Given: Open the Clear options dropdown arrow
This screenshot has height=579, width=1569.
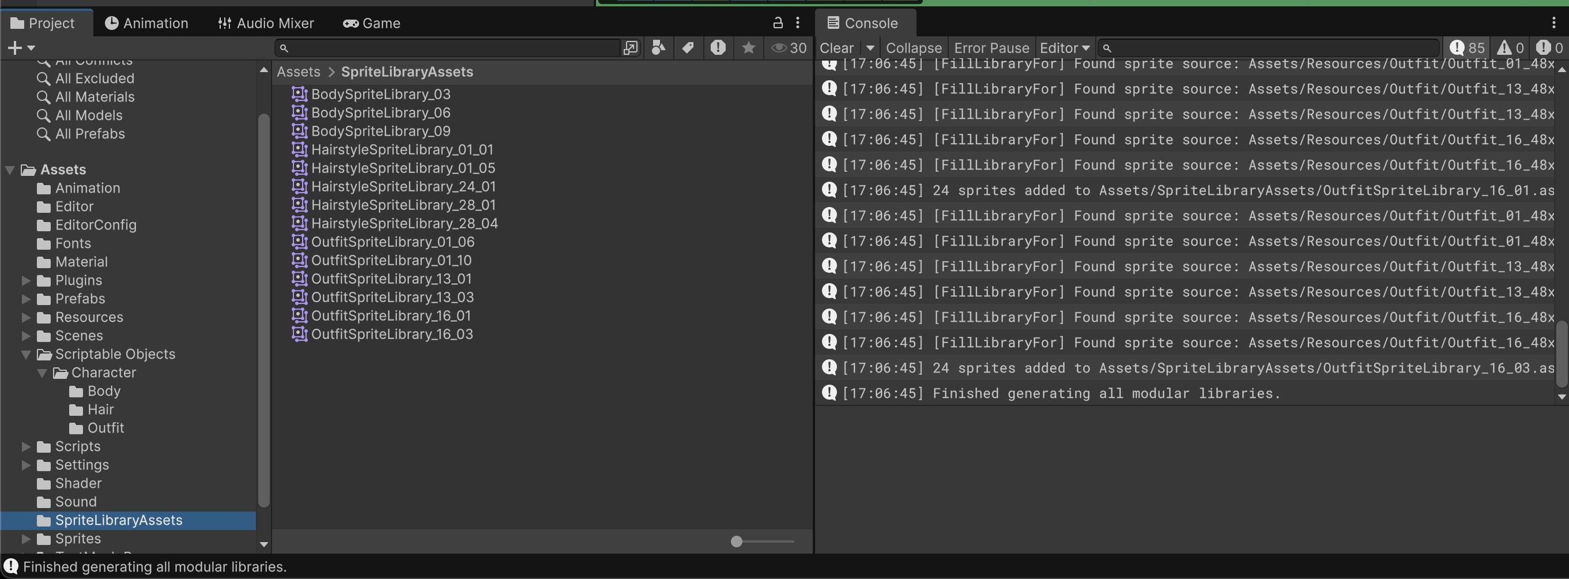Looking at the screenshot, I should point(870,47).
